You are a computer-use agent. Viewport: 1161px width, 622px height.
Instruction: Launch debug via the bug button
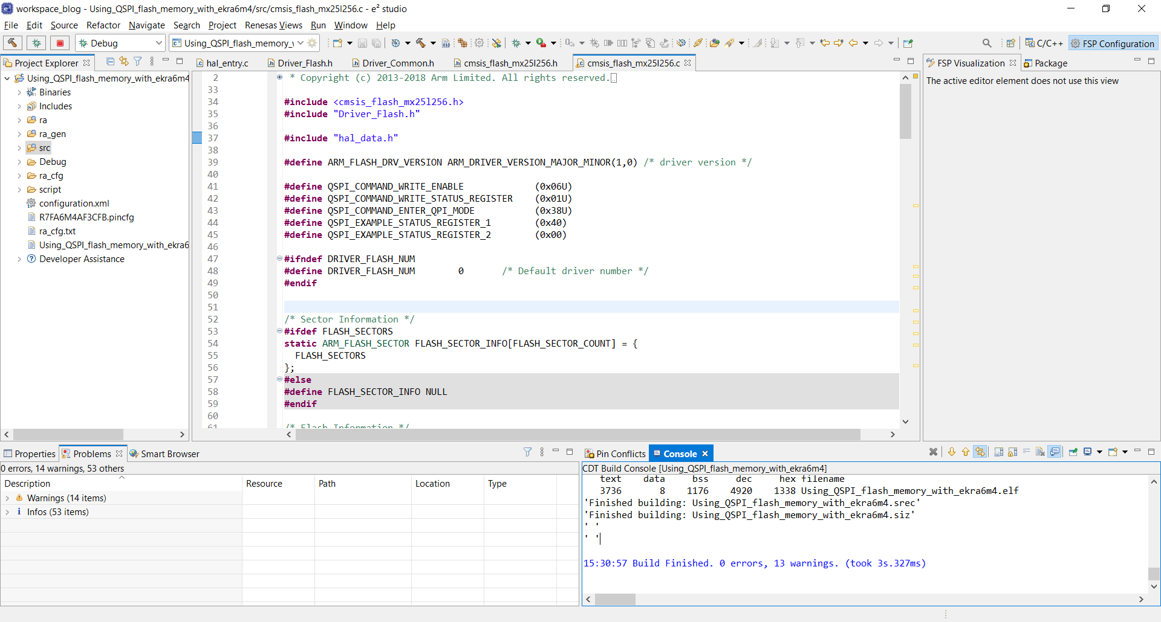(36, 43)
